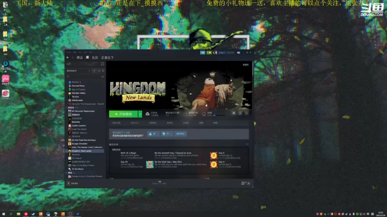
Task: Click the thumbs up recommend button
Action: click(x=153, y=134)
